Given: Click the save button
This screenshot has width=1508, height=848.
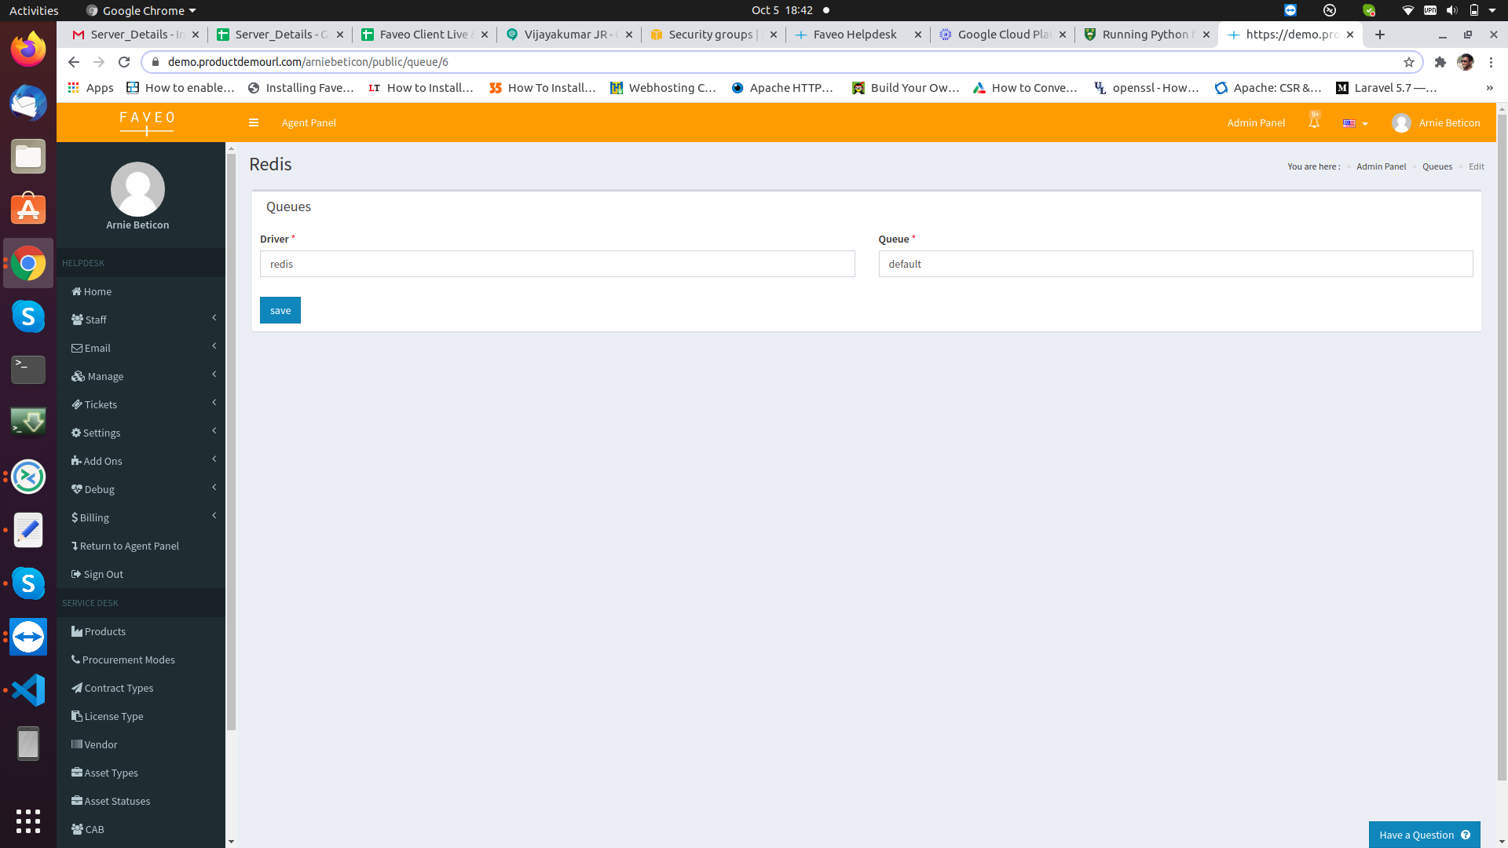Looking at the screenshot, I should (x=280, y=310).
